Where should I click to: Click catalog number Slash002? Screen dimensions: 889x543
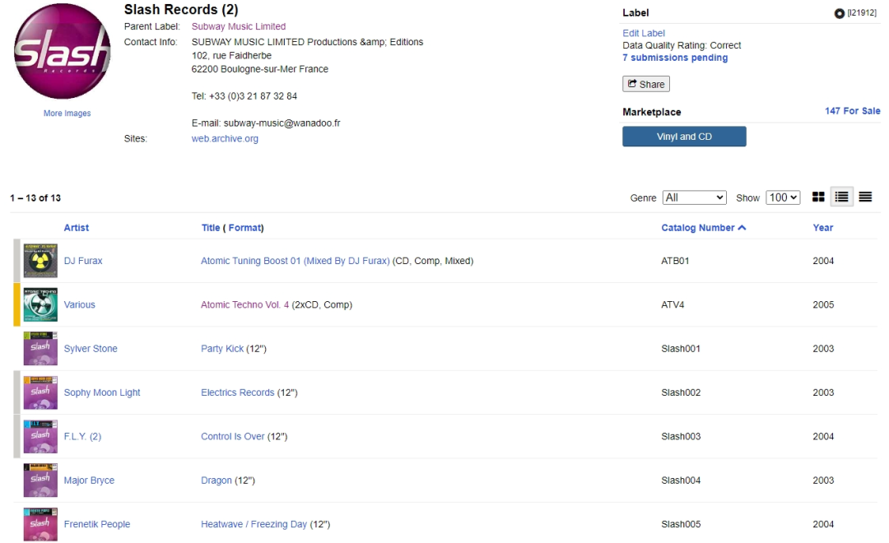(x=681, y=392)
